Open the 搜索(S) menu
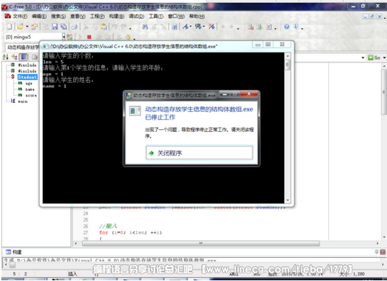This screenshot has width=387, height=281. tap(58, 17)
